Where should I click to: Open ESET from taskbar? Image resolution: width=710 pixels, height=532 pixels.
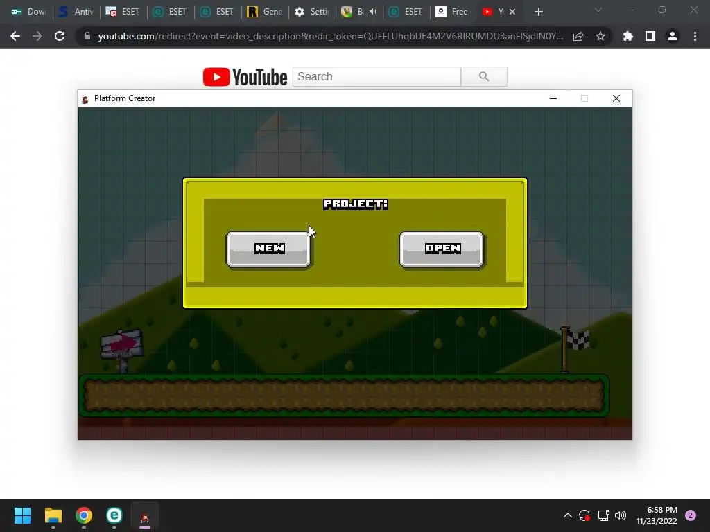[114, 515]
